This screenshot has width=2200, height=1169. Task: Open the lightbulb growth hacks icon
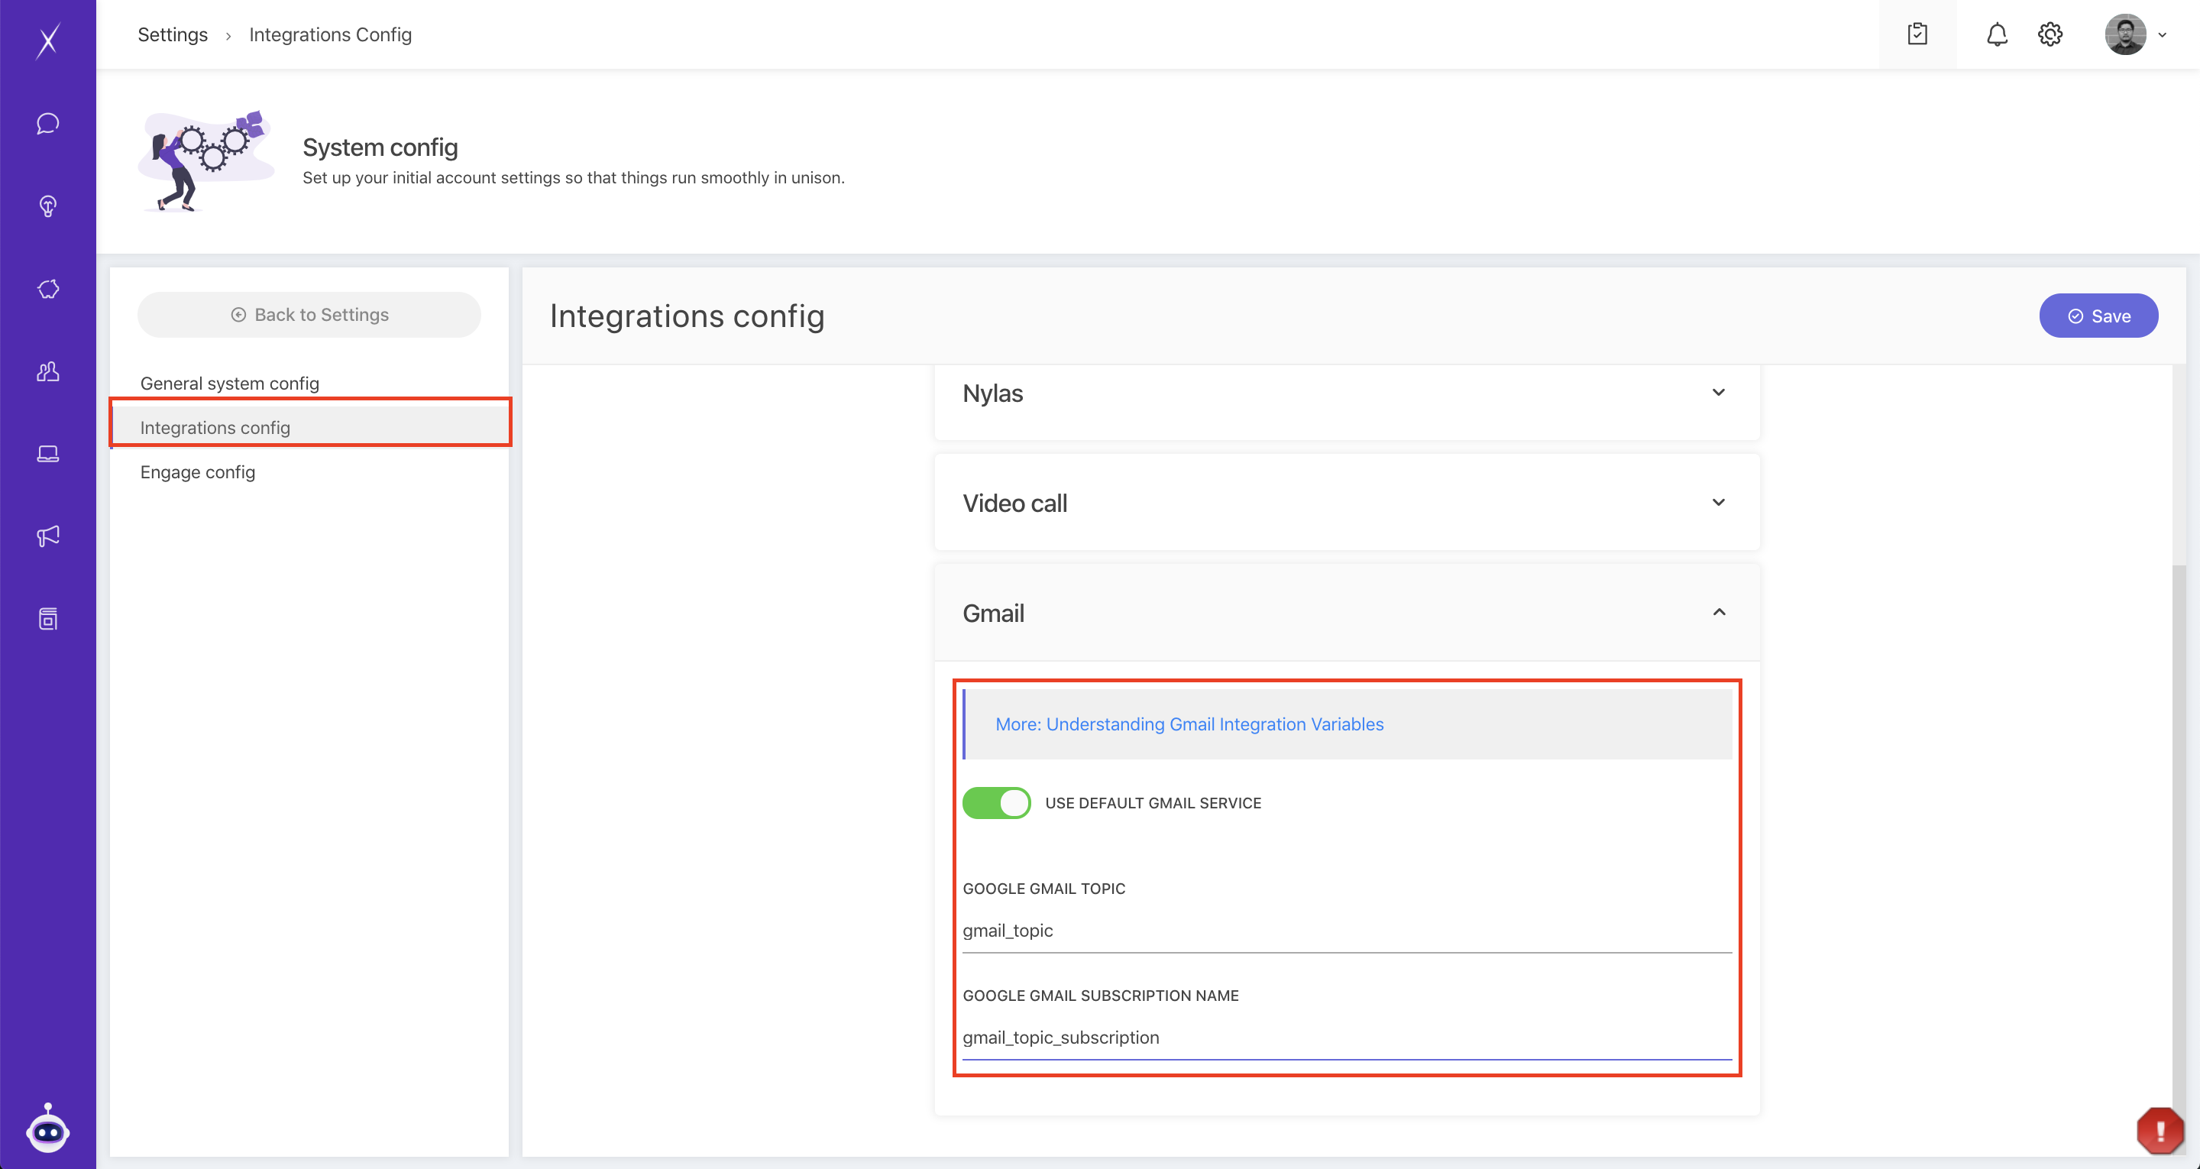tap(48, 206)
